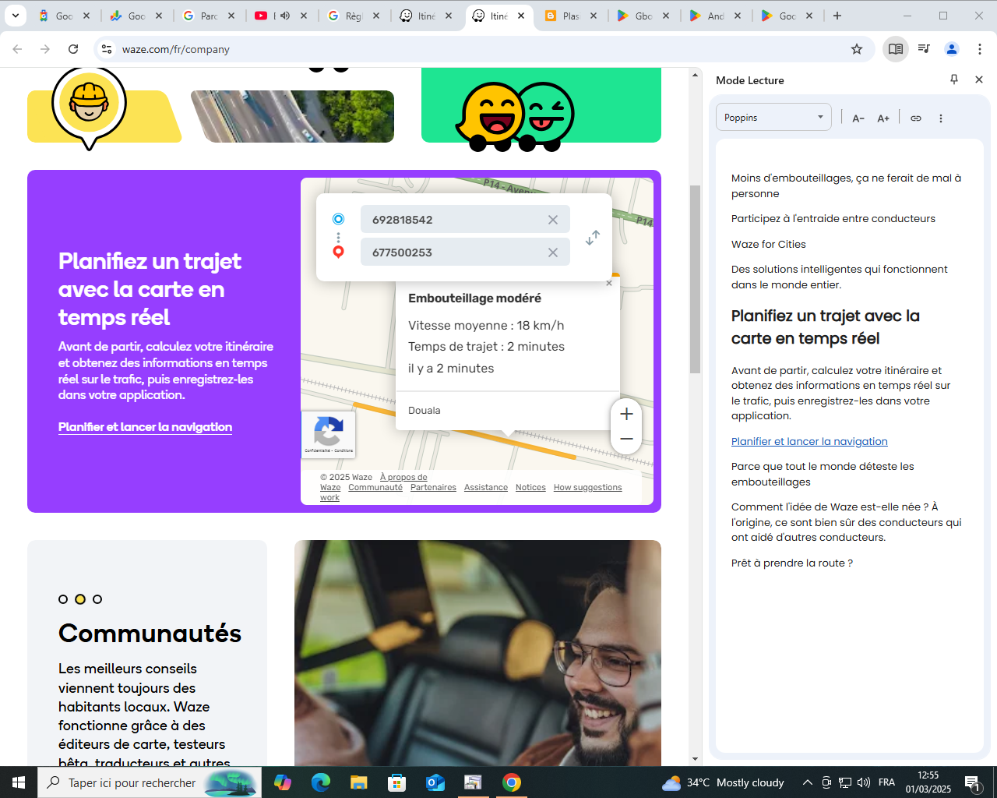Click the reCAPTCHA badge on map
This screenshot has width=997, height=798.
tap(328, 434)
